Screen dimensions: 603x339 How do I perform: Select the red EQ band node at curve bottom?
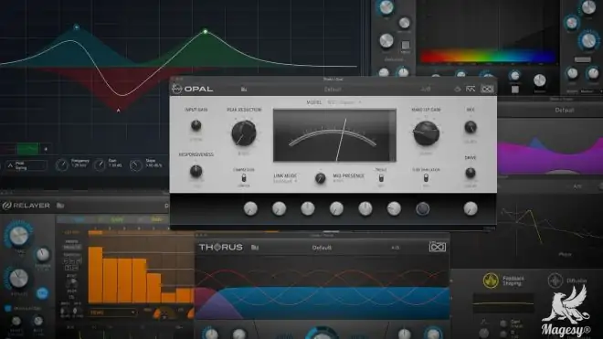point(119,111)
